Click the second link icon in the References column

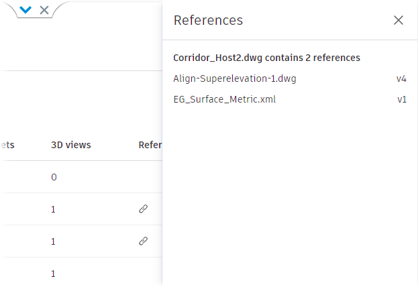pos(143,241)
